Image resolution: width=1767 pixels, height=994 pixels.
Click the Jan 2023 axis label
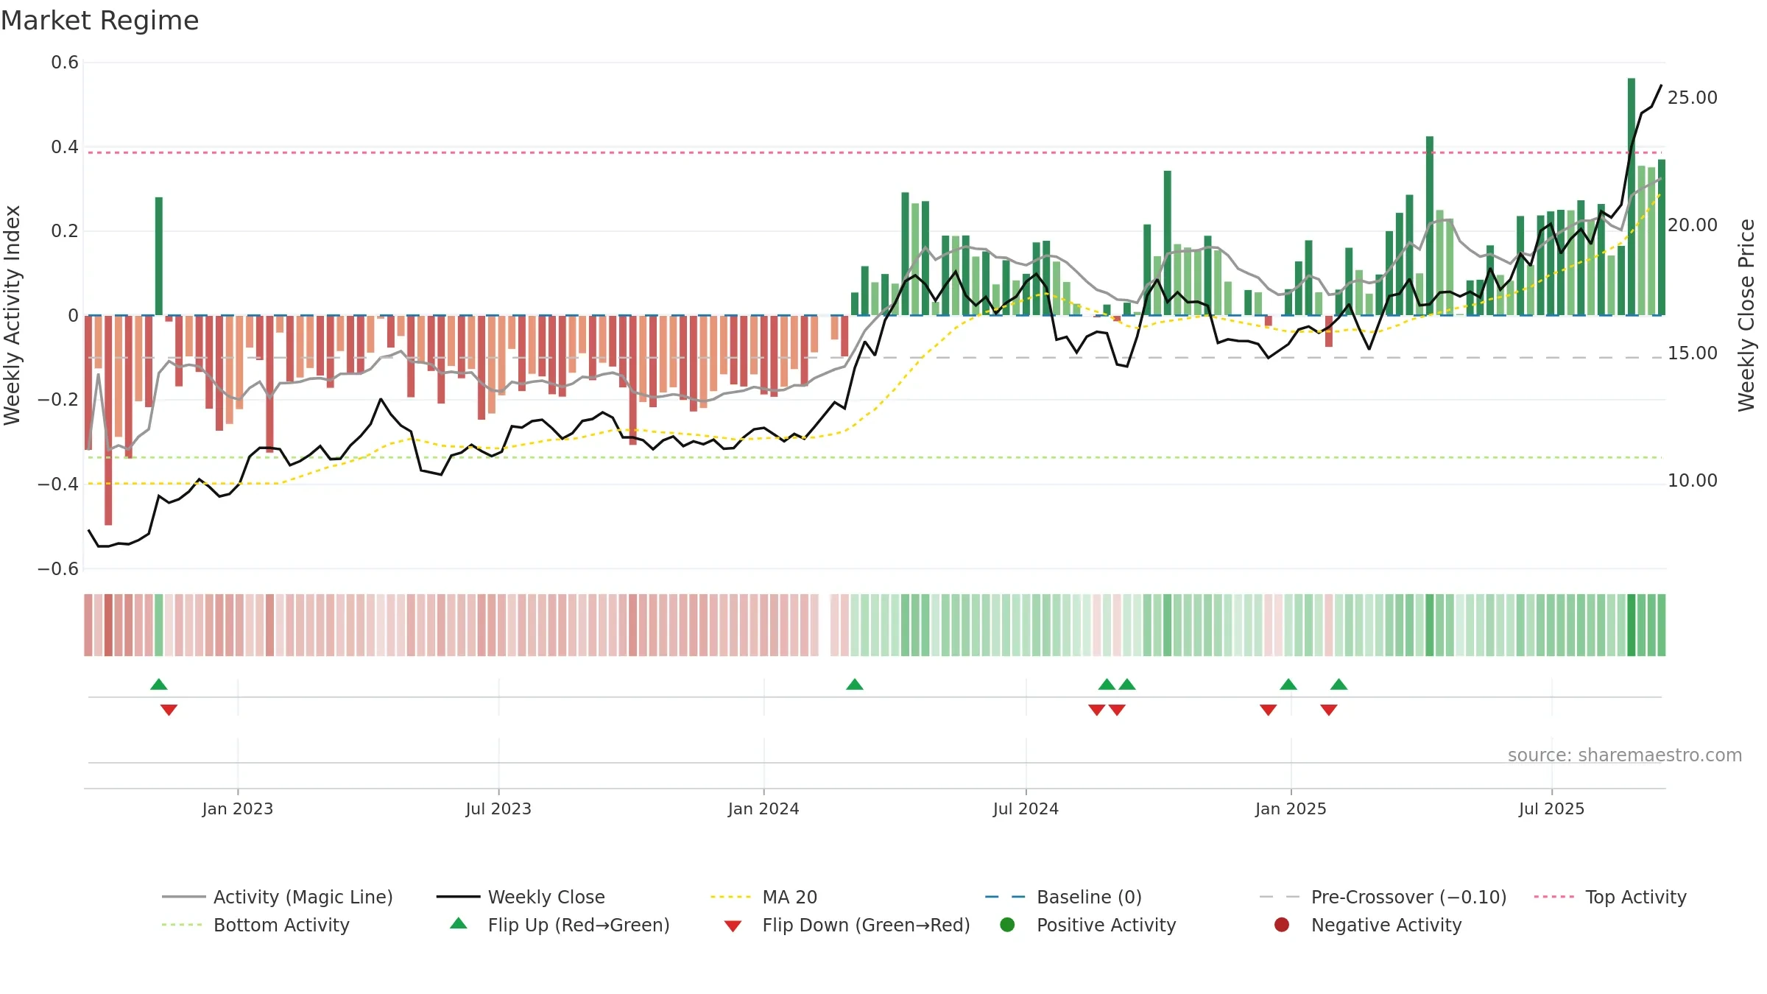coord(238,808)
